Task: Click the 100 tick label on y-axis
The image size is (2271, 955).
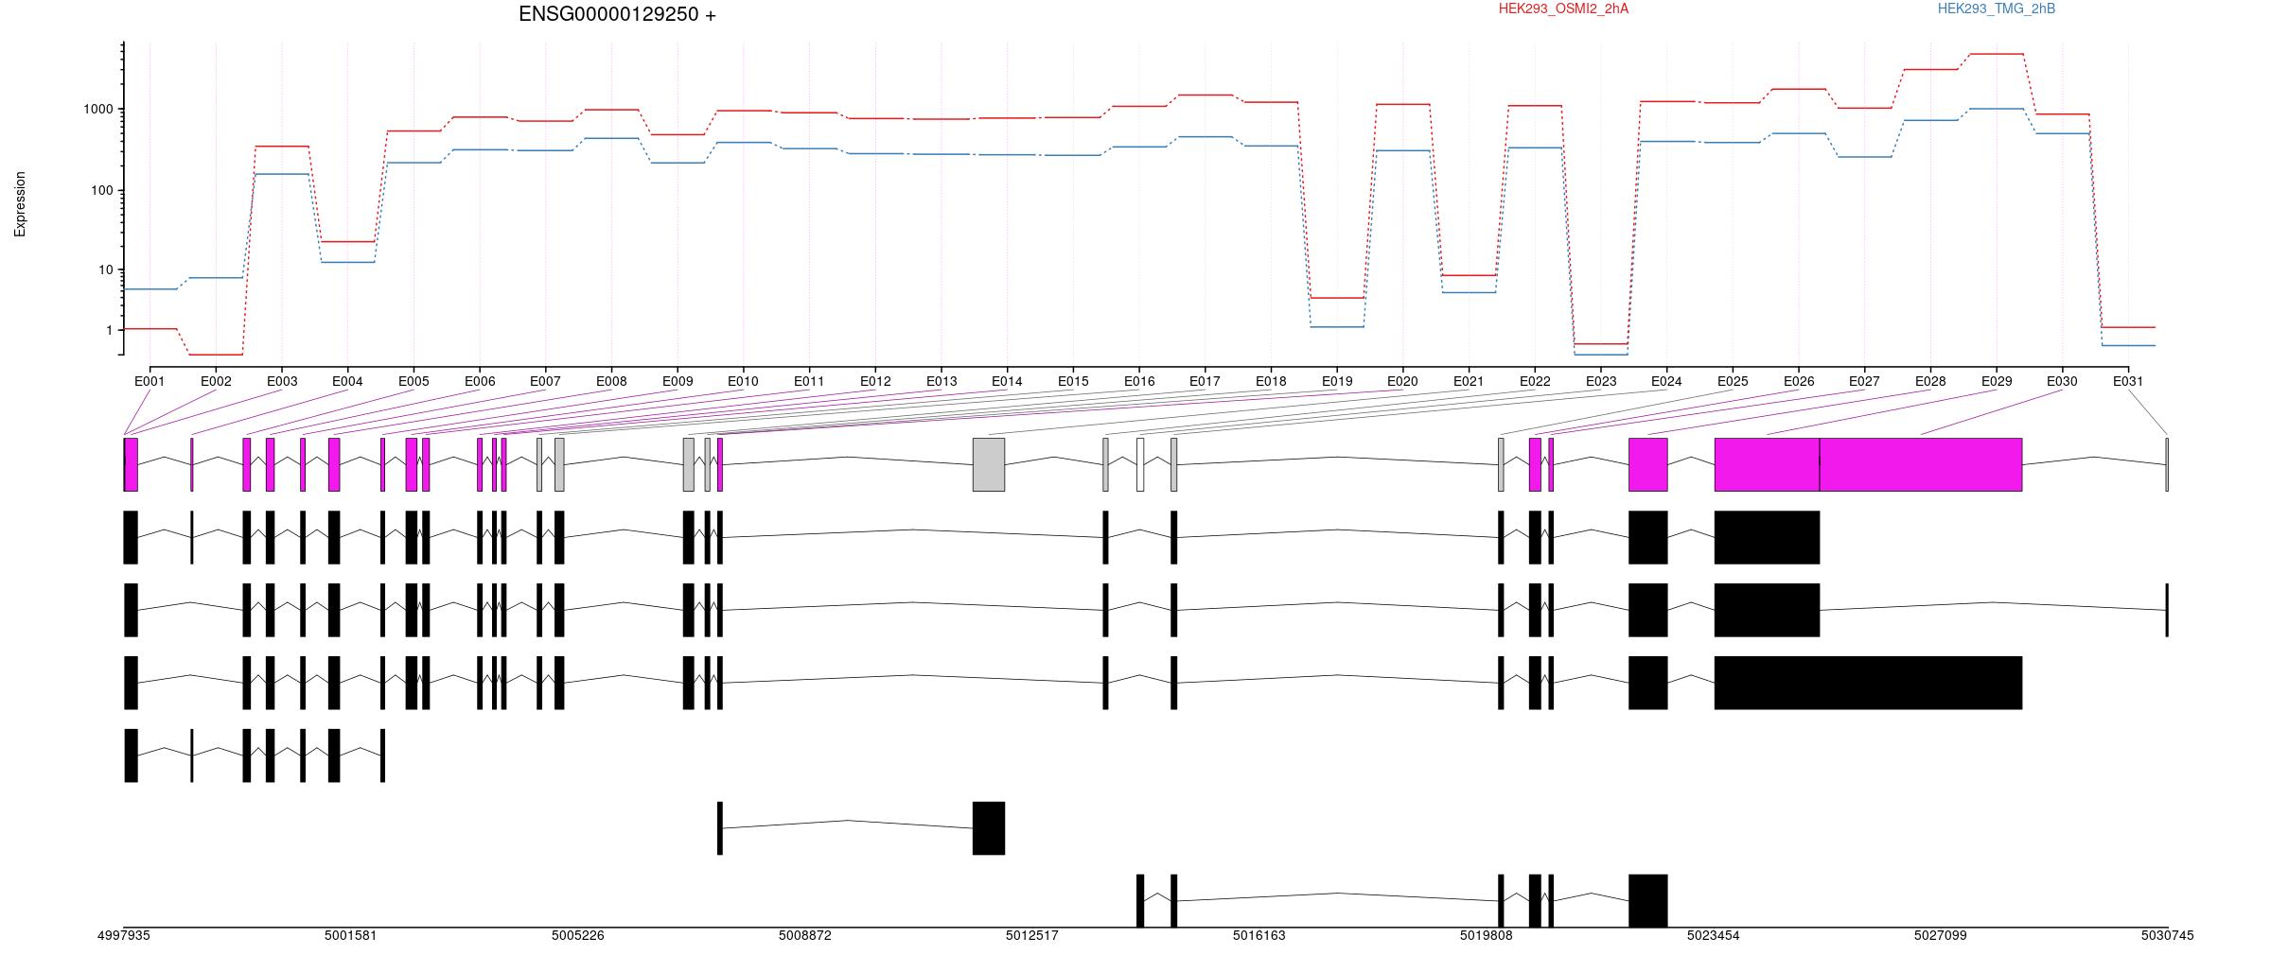Action: pyautogui.click(x=103, y=191)
